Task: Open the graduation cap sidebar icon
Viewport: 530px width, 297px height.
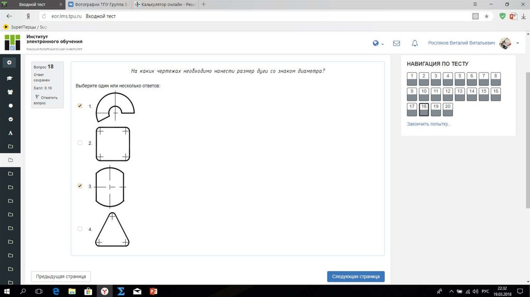Action: (10, 78)
